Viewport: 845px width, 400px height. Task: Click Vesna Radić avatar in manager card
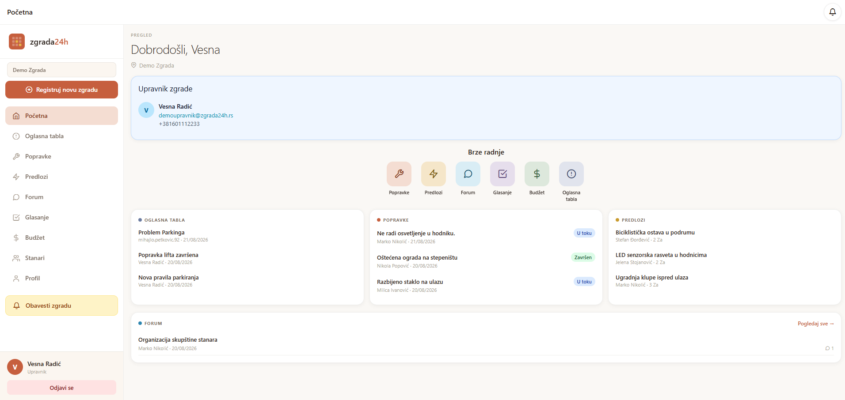(146, 110)
